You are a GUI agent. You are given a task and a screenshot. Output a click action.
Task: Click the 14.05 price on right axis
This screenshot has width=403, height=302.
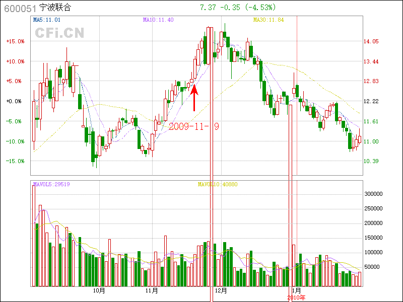coord(371,42)
